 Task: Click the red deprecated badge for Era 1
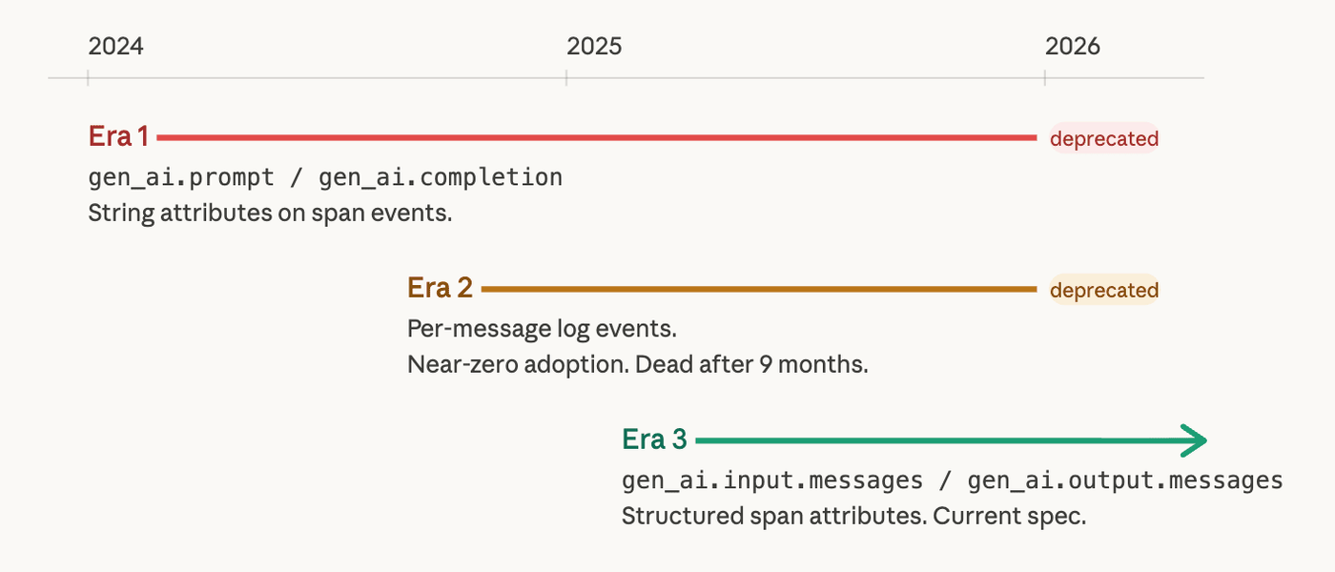click(1104, 139)
